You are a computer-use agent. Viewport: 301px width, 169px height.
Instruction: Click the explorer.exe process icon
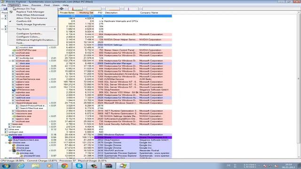click(6, 135)
